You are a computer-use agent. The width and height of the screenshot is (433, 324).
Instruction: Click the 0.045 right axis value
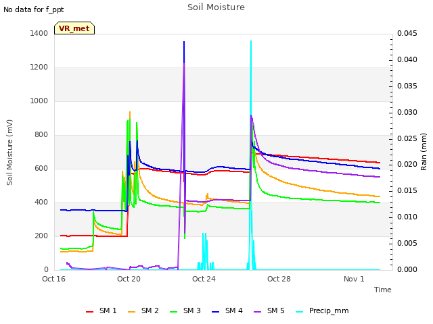[407, 33]
